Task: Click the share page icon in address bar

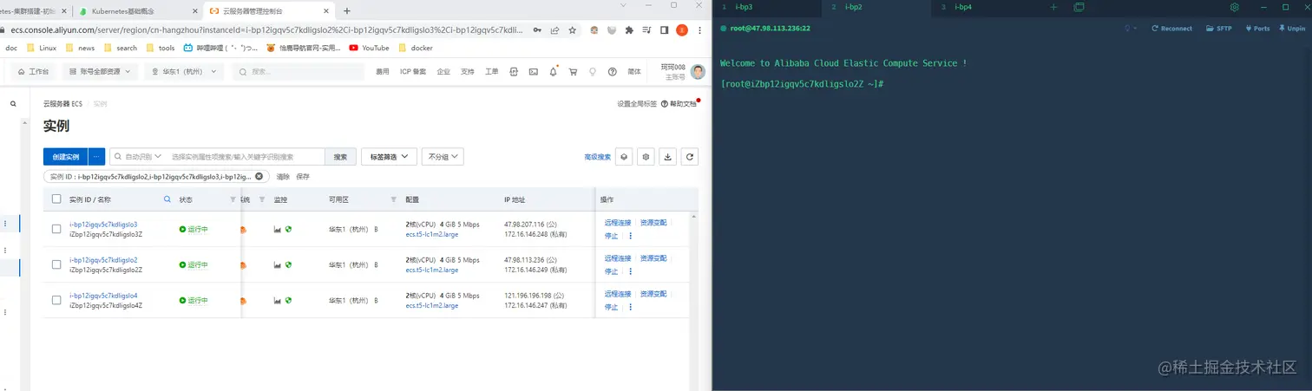Action: 554,29
